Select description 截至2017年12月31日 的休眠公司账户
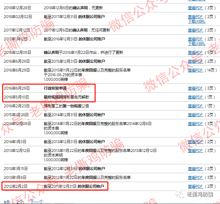 tap(74, 17)
